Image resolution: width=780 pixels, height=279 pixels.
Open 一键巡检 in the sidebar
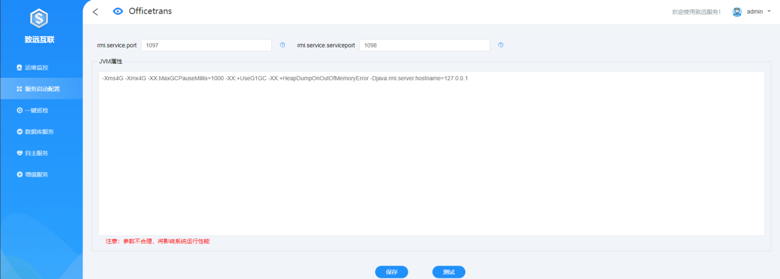pyautogui.click(x=41, y=110)
